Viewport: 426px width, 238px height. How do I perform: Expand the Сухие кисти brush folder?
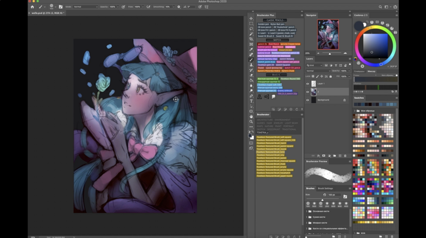tap(307, 217)
